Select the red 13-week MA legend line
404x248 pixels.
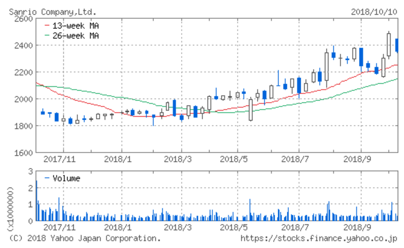(48, 25)
